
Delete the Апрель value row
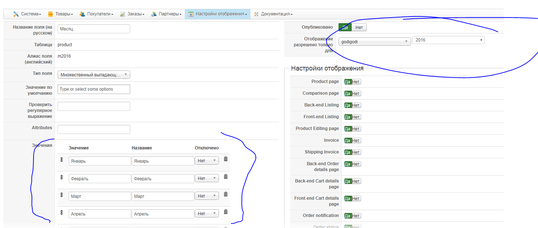(x=226, y=212)
